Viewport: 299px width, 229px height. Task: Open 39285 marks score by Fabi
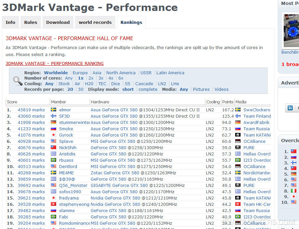click(31, 217)
